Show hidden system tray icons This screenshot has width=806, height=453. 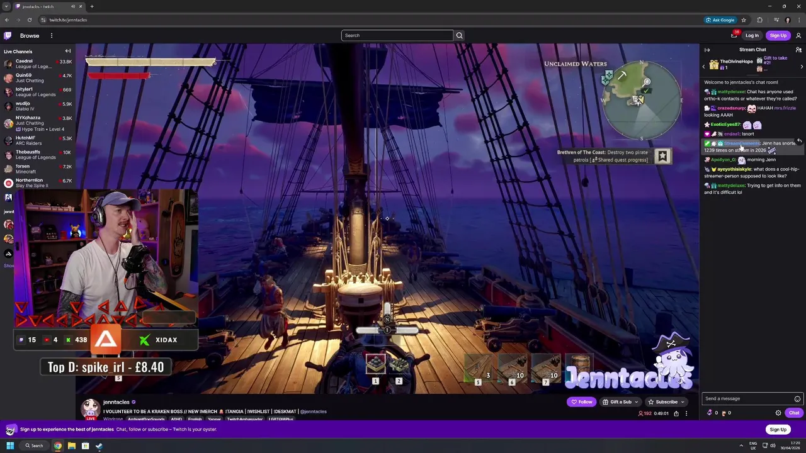pos(741,446)
